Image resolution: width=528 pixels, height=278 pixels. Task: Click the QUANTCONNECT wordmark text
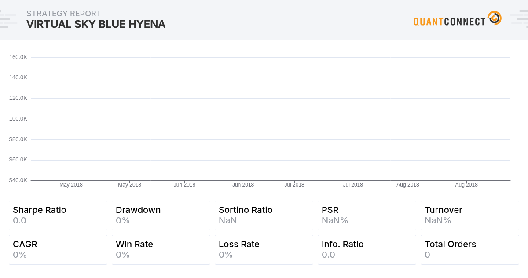click(450, 22)
